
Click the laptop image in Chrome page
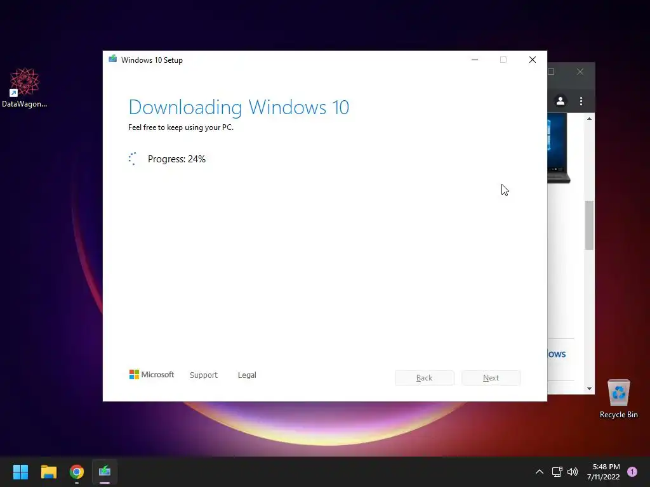pos(559,149)
